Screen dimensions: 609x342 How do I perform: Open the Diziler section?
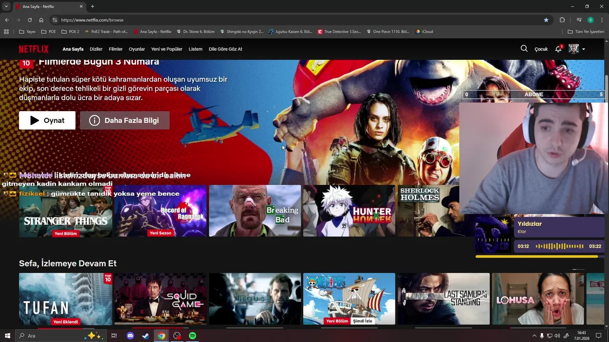click(96, 49)
